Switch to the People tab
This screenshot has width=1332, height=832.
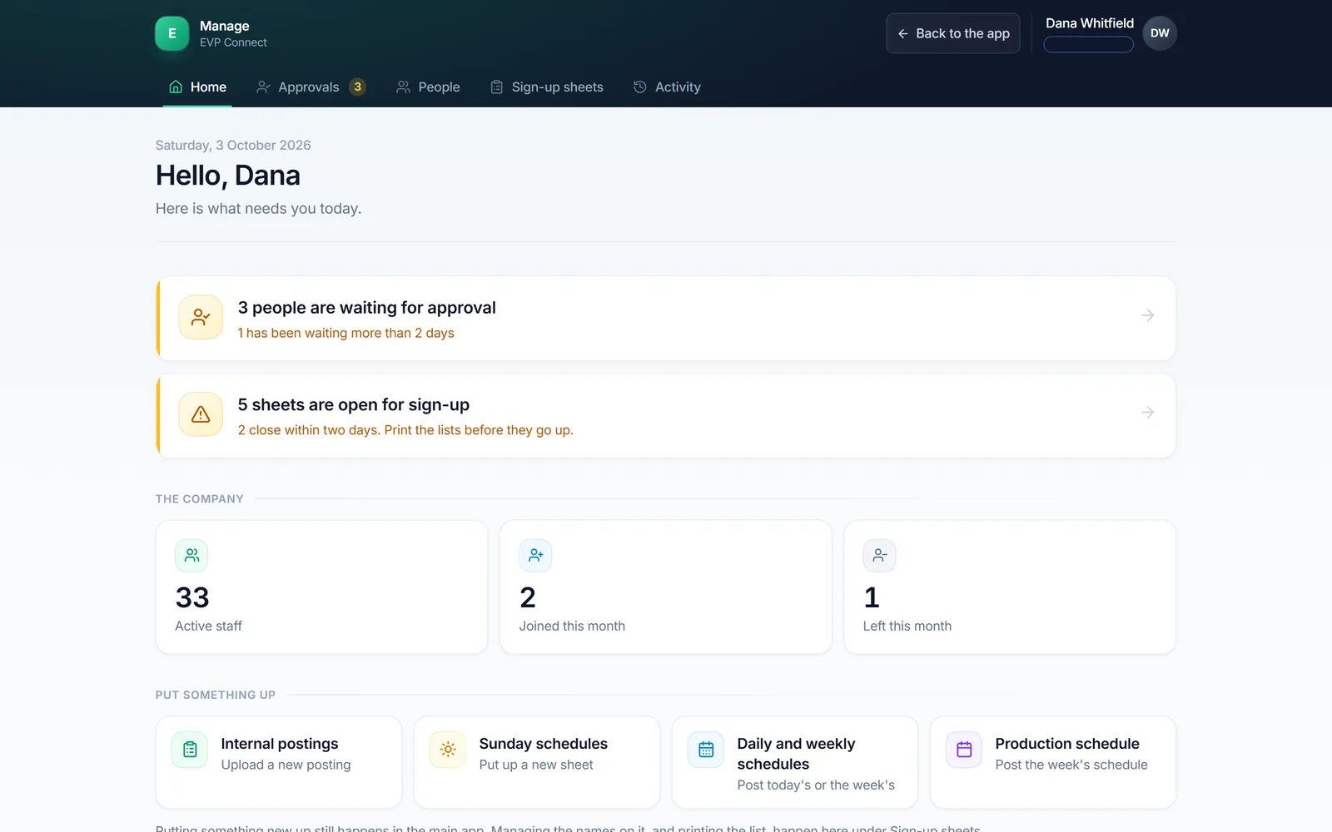[428, 87]
